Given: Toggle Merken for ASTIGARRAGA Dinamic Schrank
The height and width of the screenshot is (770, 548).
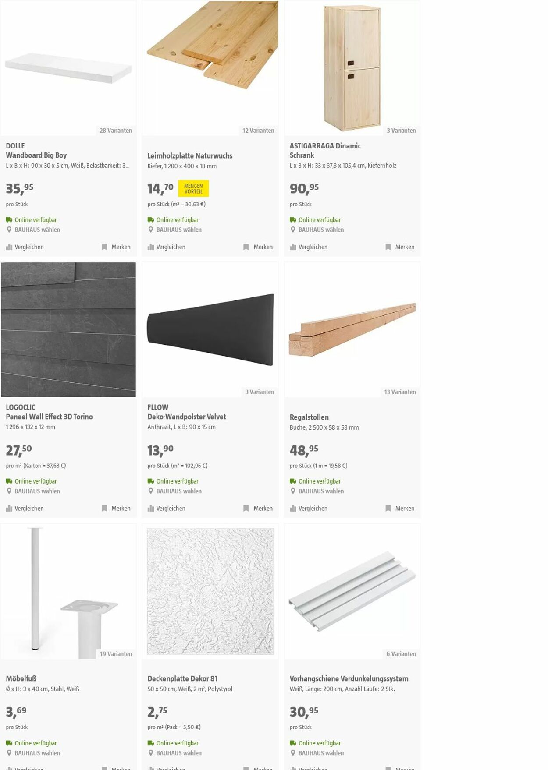Looking at the screenshot, I should tap(399, 247).
